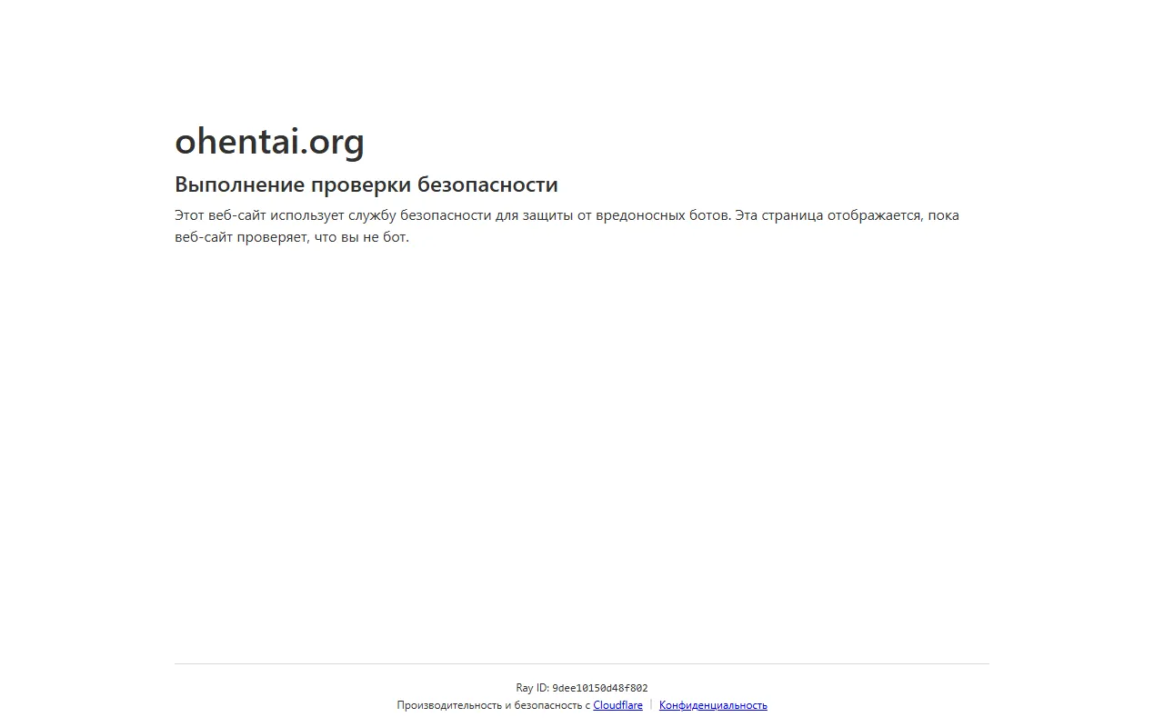Click the Ray ID value 9dee10150d48f802
This screenshot has width=1164, height=727.
(x=599, y=688)
